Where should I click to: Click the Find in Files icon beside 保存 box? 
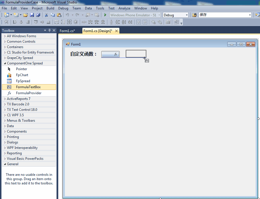tap(194, 15)
